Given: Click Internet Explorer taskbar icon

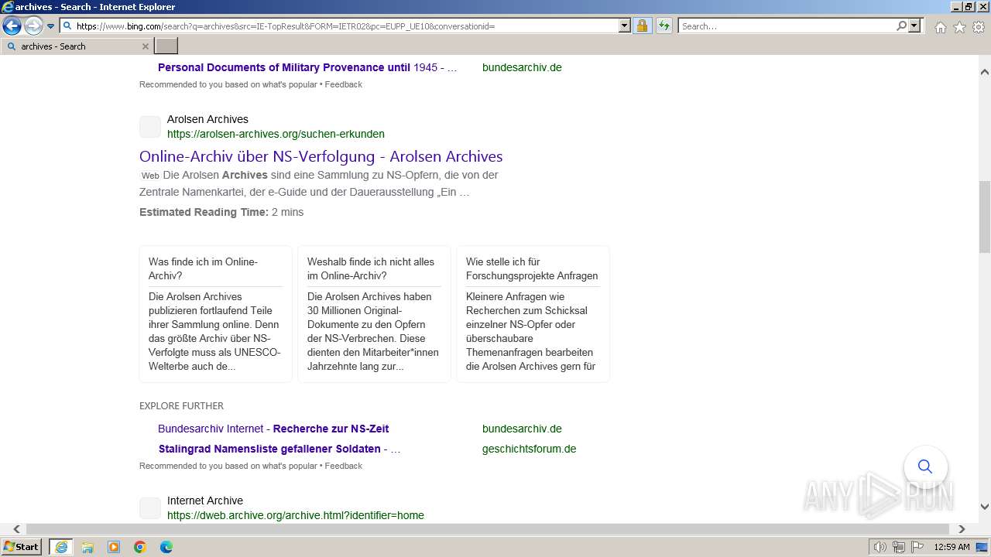Looking at the screenshot, I should point(61,547).
